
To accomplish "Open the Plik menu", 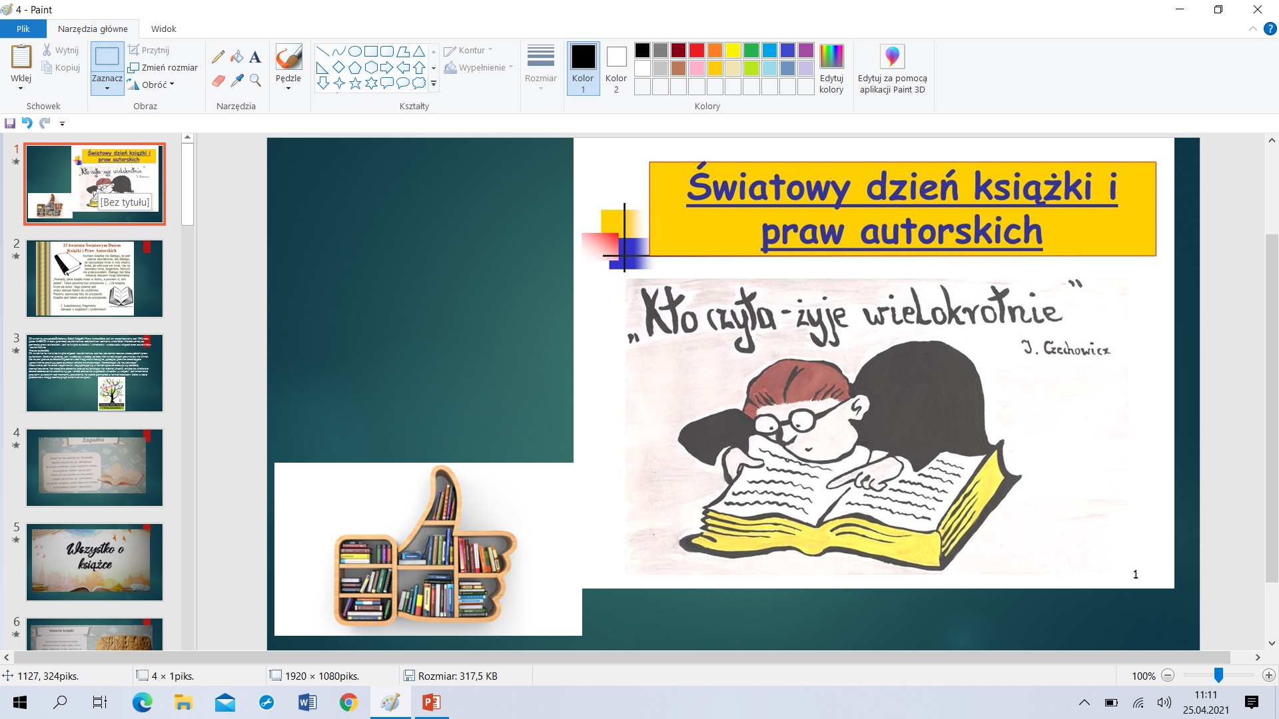I will pyautogui.click(x=23, y=29).
